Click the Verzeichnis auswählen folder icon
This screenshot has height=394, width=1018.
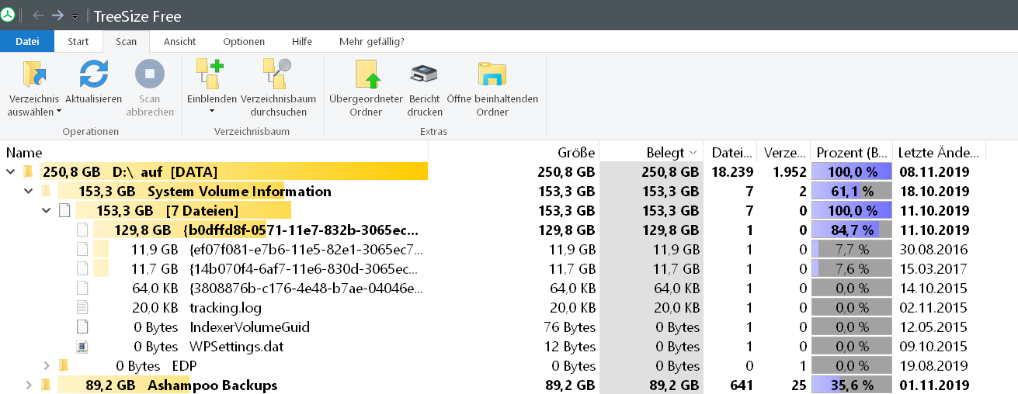tap(34, 75)
